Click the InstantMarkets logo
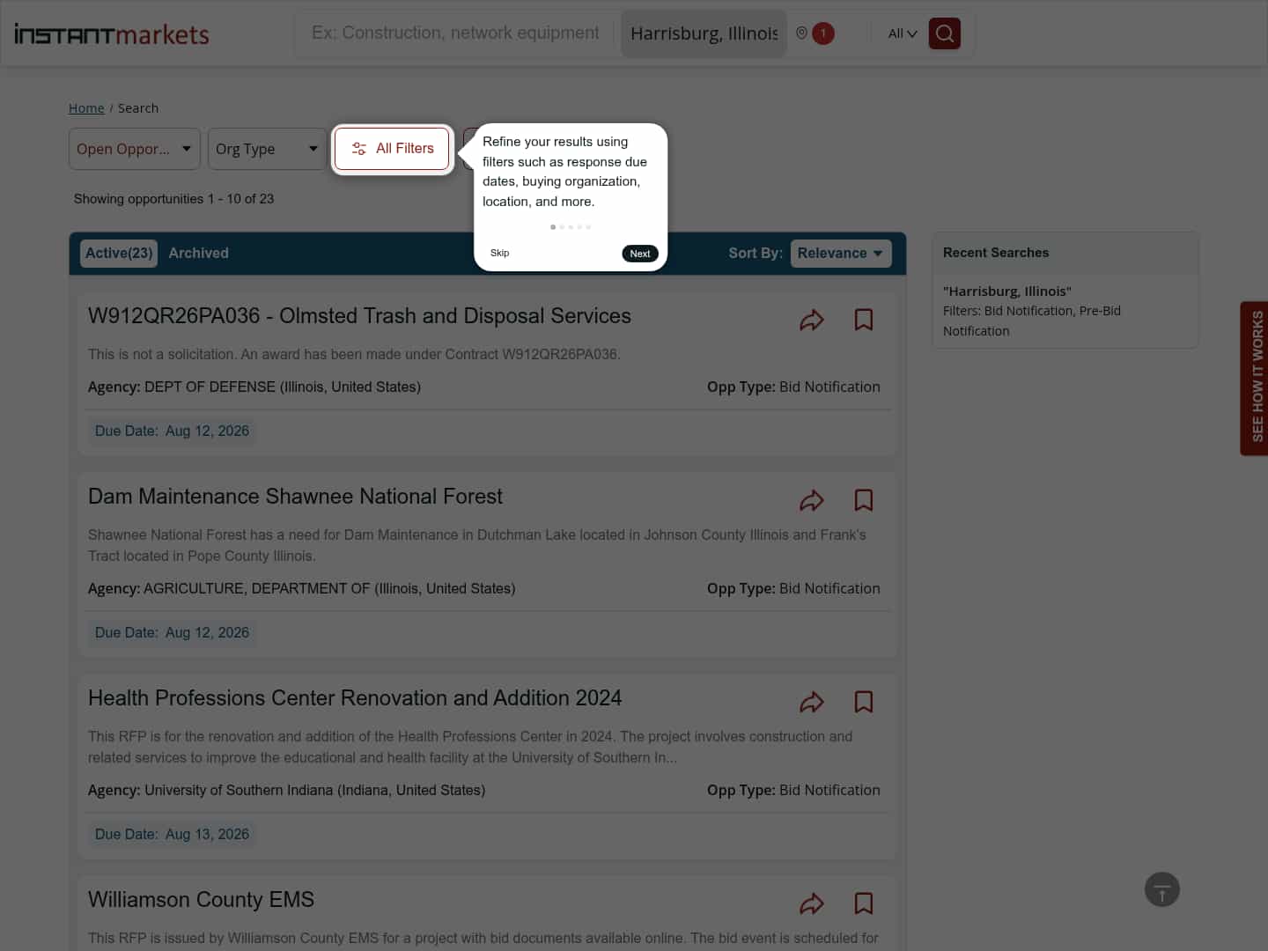Screen dimensions: 1268x951 (x=112, y=34)
